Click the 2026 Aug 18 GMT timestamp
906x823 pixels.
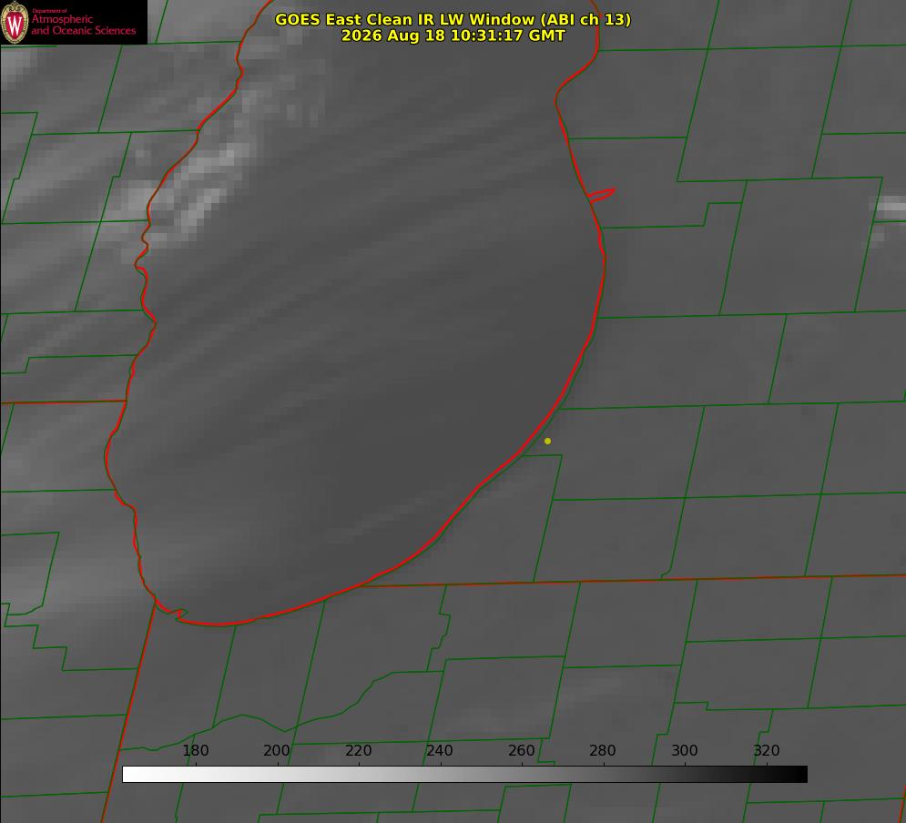453,36
